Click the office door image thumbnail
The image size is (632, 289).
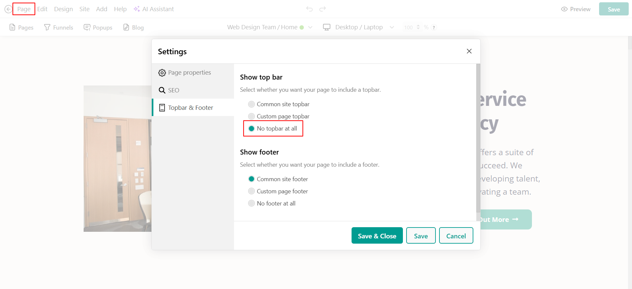tap(118, 158)
